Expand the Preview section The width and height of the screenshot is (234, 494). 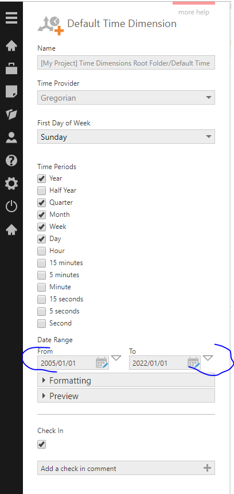(126, 396)
